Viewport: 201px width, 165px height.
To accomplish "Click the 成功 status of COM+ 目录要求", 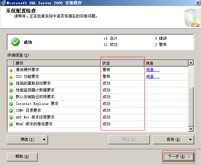I will coord(106,110).
